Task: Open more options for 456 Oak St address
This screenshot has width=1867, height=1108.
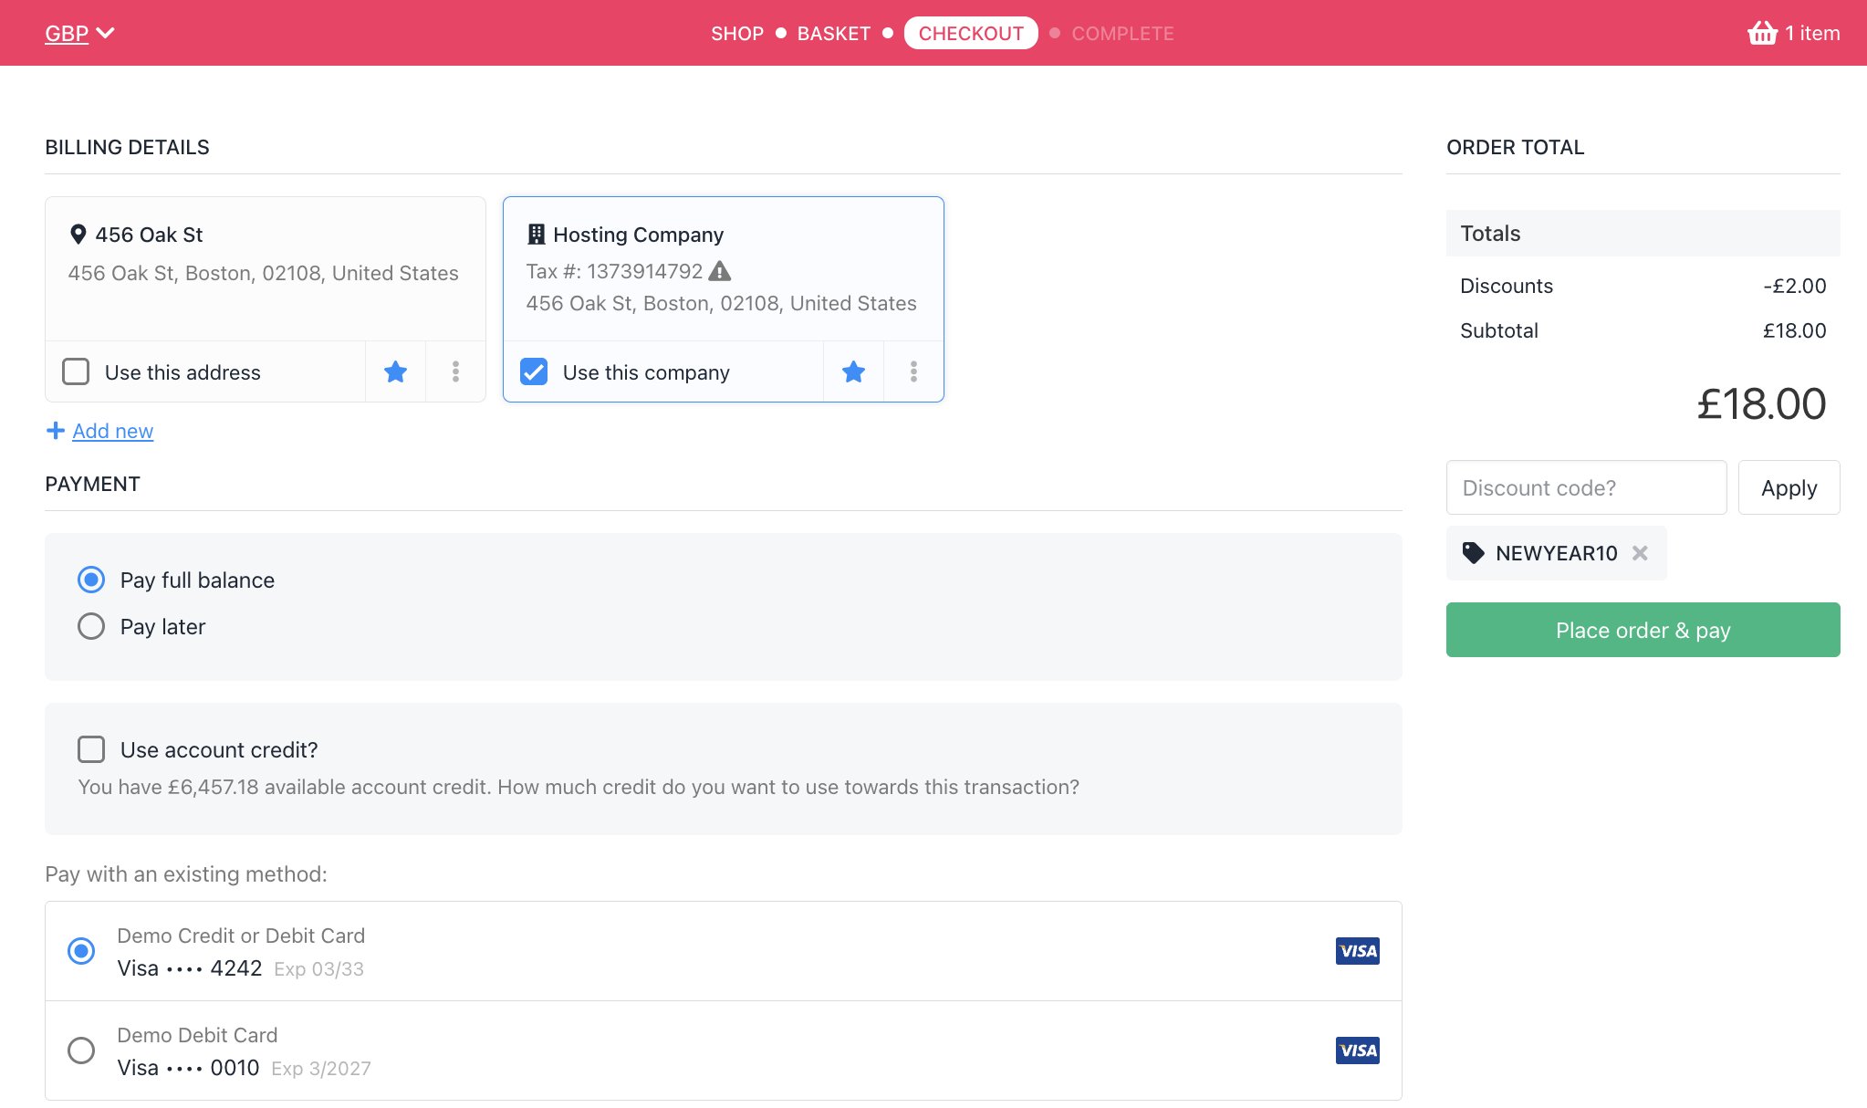Action: [455, 371]
